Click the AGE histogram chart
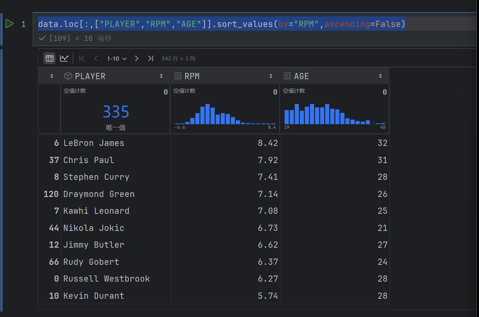The image size is (479, 317). [x=335, y=114]
